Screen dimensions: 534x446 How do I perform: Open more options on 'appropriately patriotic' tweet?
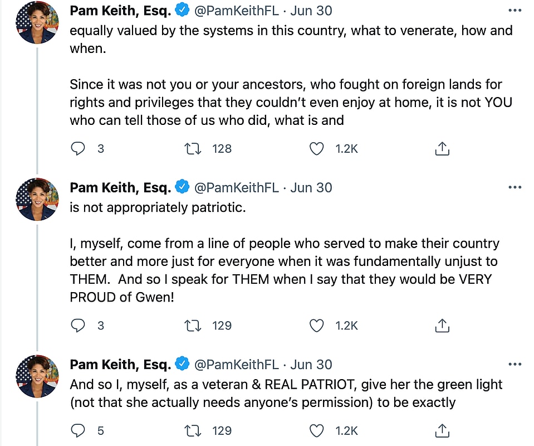tap(515, 187)
